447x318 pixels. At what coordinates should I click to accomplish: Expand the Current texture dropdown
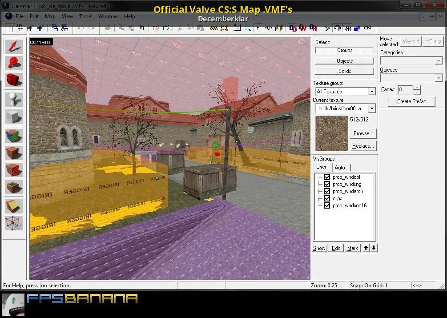pyautogui.click(x=372, y=109)
